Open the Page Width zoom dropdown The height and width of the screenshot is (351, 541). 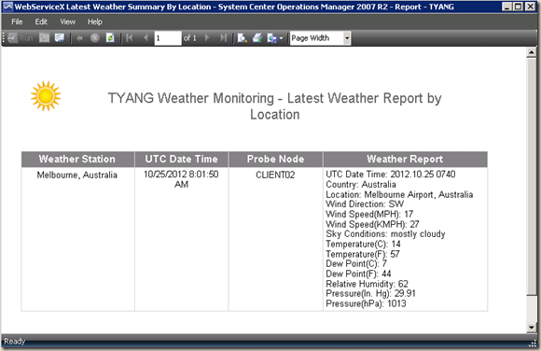pyautogui.click(x=347, y=38)
